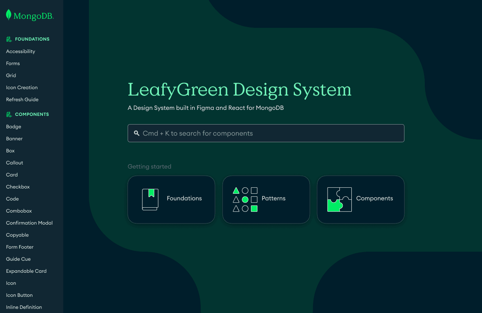
Task: Click the leaf icon beside FOUNDATIONS heading
Action: click(x=8, y=39)
